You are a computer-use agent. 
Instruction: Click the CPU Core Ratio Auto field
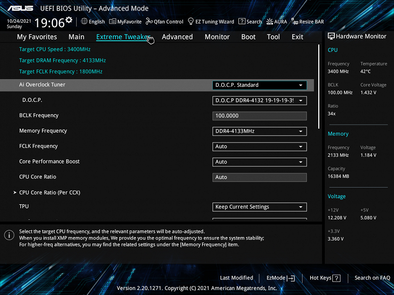click(260, 178)
